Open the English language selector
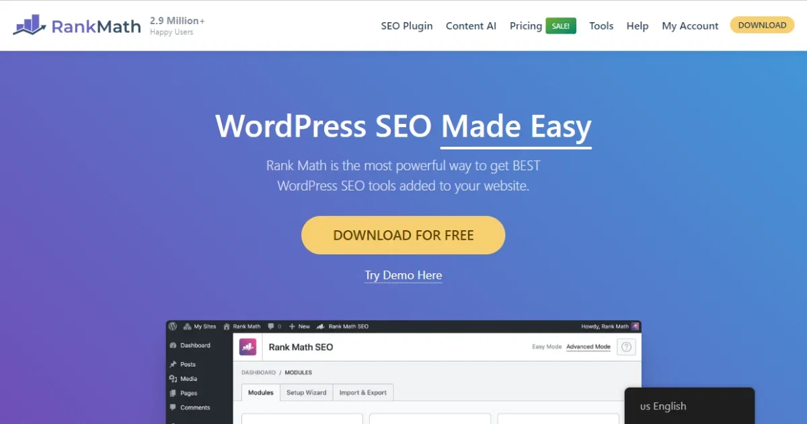 [689, 406]
